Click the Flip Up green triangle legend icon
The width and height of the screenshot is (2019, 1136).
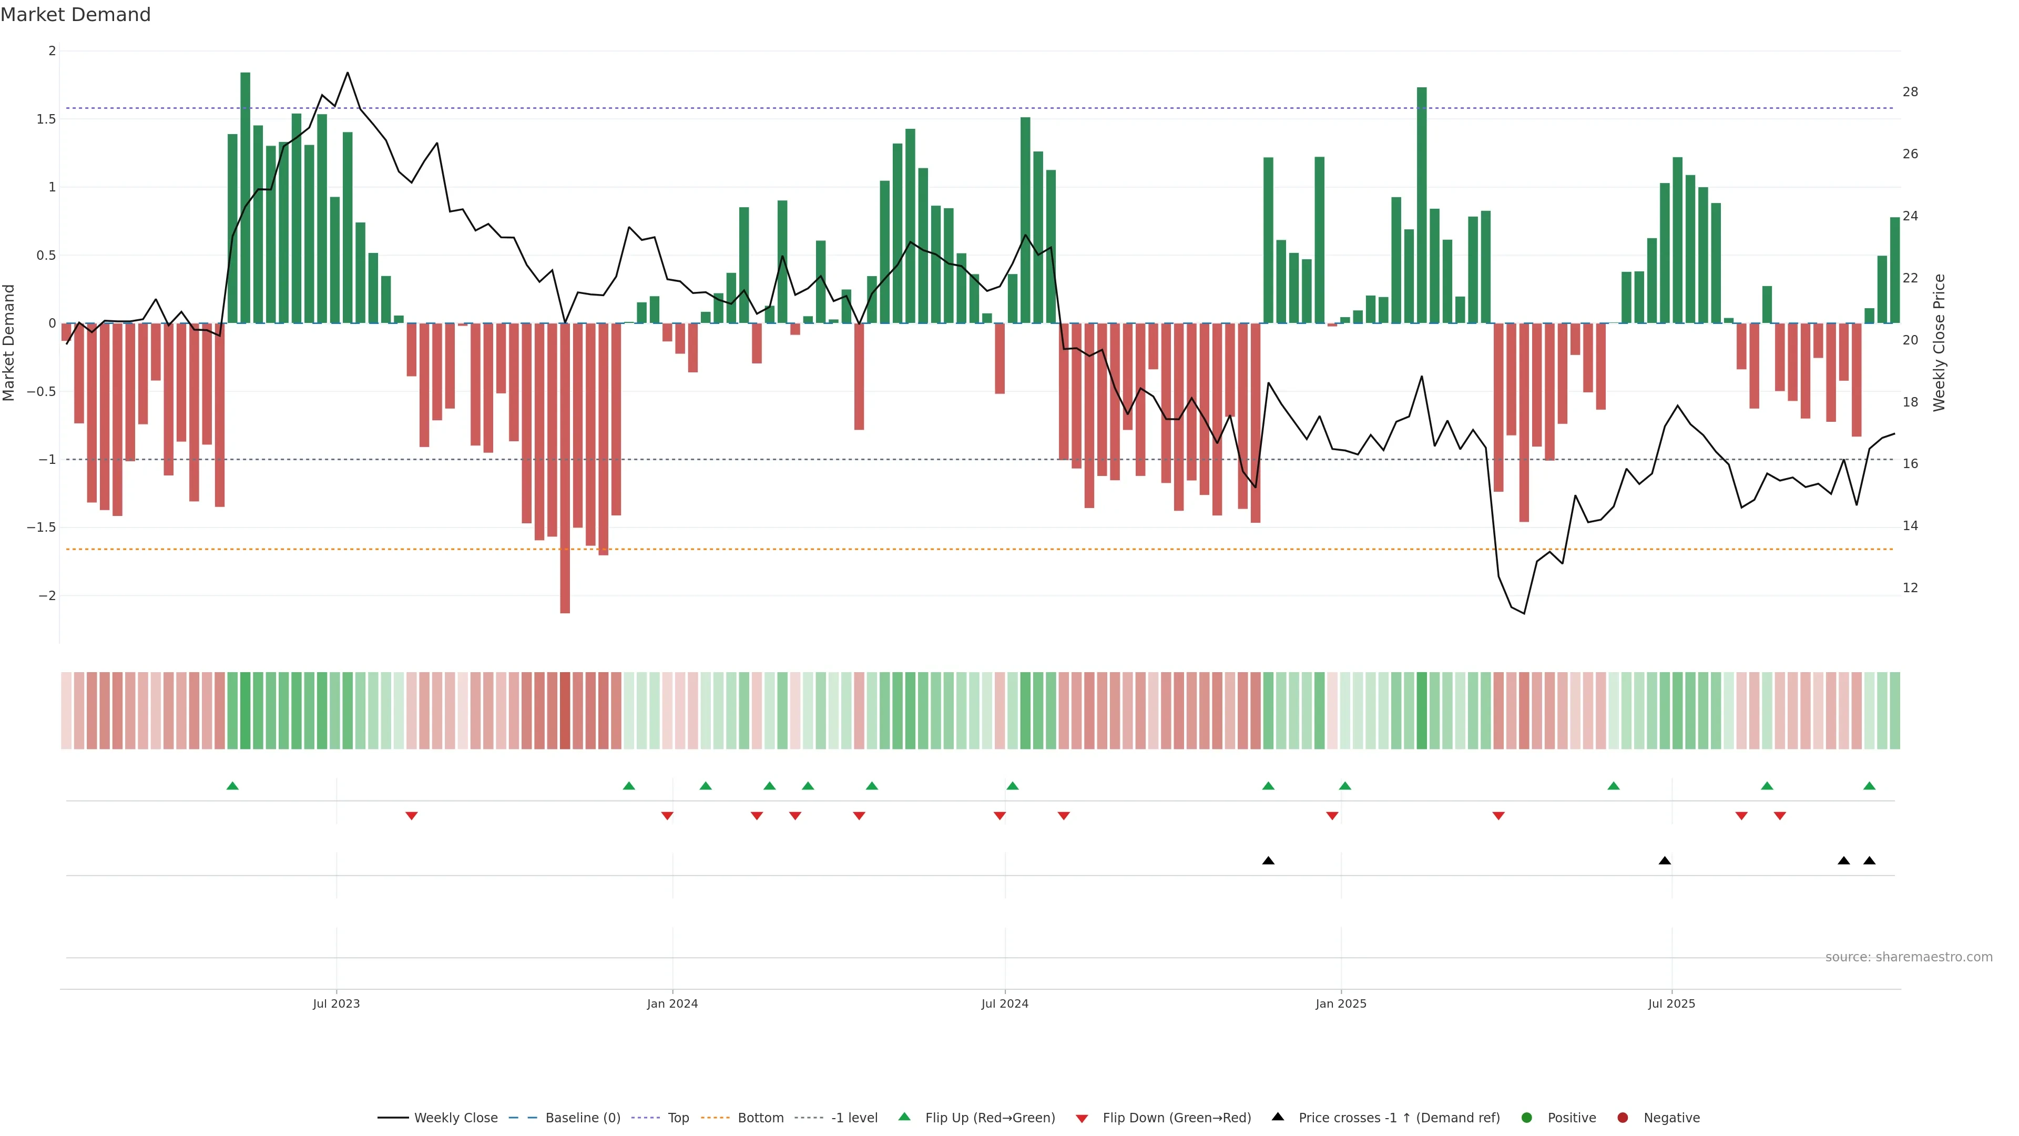click(904, 1117)
